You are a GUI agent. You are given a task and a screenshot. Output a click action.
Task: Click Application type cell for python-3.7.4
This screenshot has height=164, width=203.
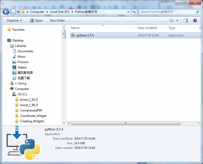click(x=176, y=35)
